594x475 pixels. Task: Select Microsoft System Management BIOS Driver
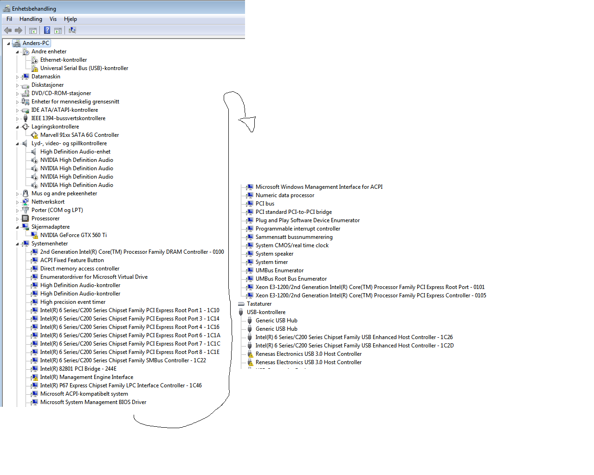pyautogui.click(x=93, y=402)
